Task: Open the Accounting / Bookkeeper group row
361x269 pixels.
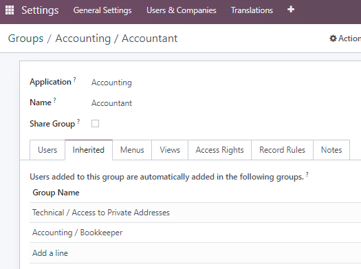Action: click(x=195, y=233)
